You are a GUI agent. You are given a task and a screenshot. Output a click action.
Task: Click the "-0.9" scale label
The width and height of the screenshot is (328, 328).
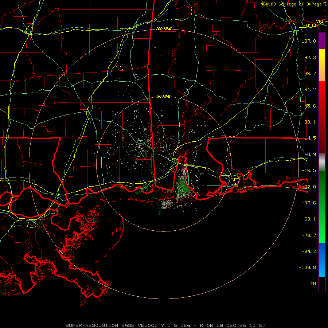(x=310, y=155)
